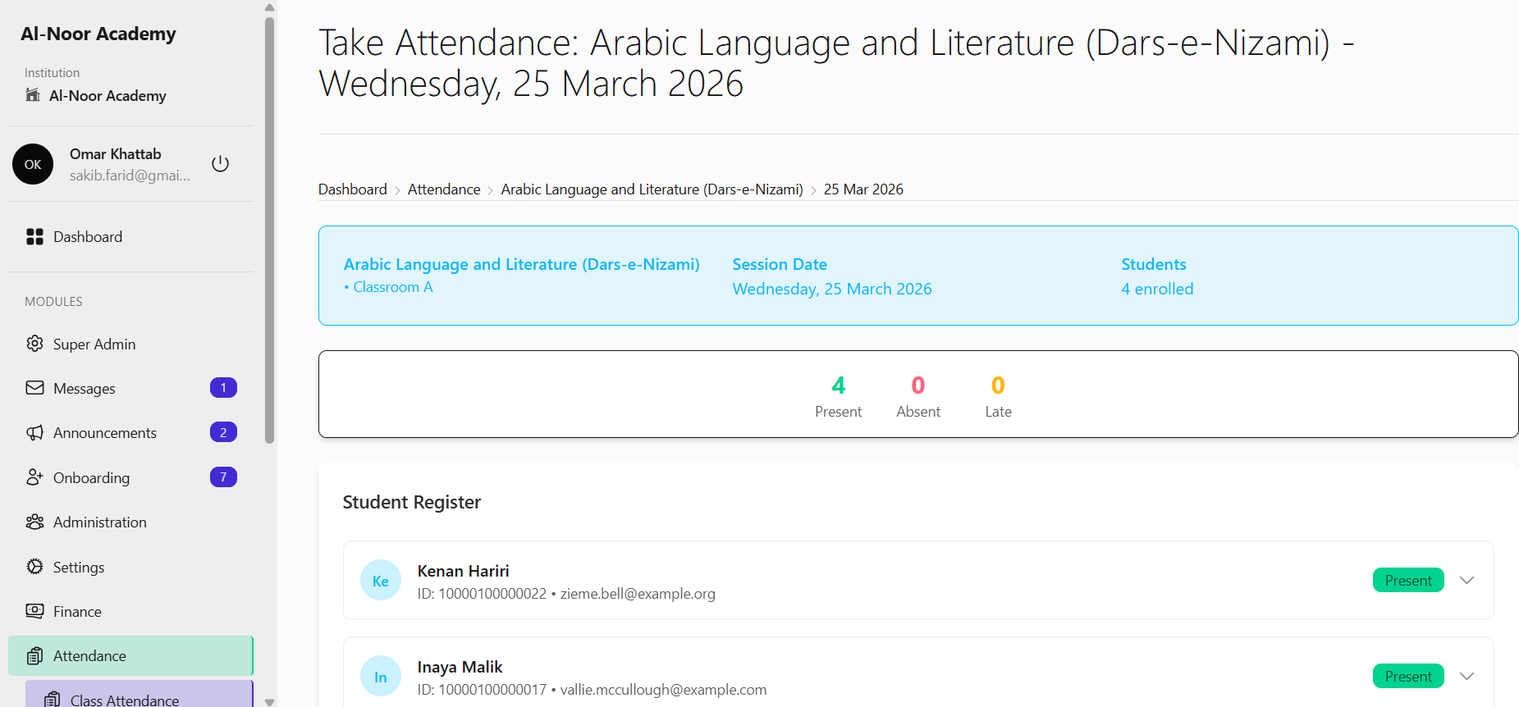Click sidebar scrollbar thumb
The width and height of the screenshot is (1519, 707).
click(270, 230)
